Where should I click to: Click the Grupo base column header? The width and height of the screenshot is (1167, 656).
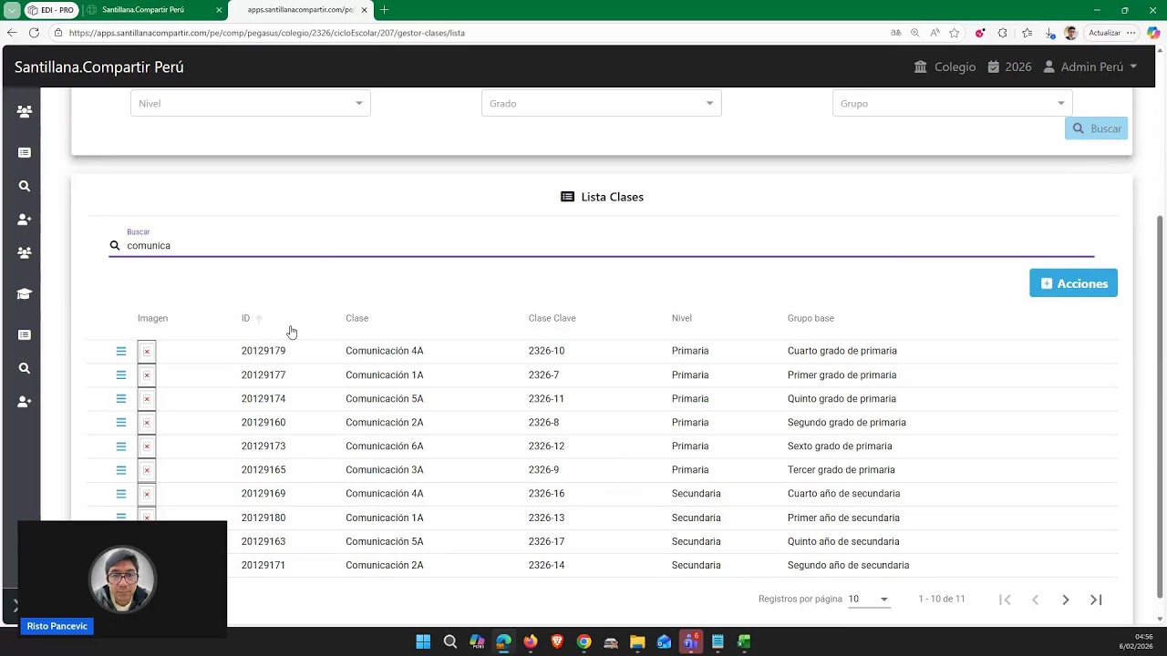(x=811, y=318)
